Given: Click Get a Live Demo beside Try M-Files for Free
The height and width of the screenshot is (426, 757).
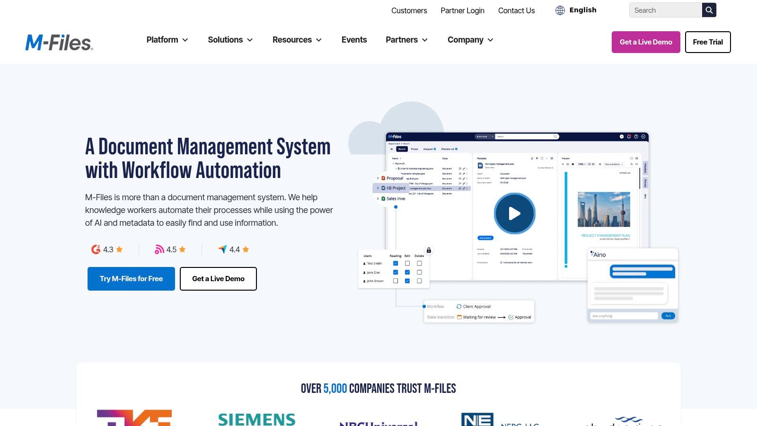Looking at the screenshot, I should tap(218, 279).
